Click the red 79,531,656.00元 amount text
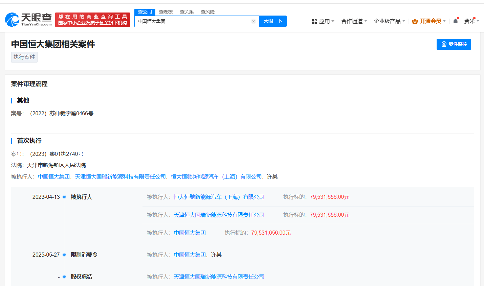 pos(329,197)
